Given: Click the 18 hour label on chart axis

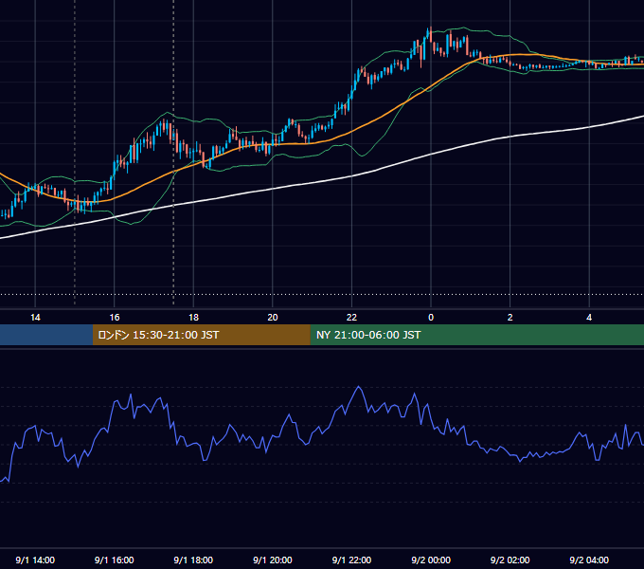Looking at the screenshot, I should 193,318.
